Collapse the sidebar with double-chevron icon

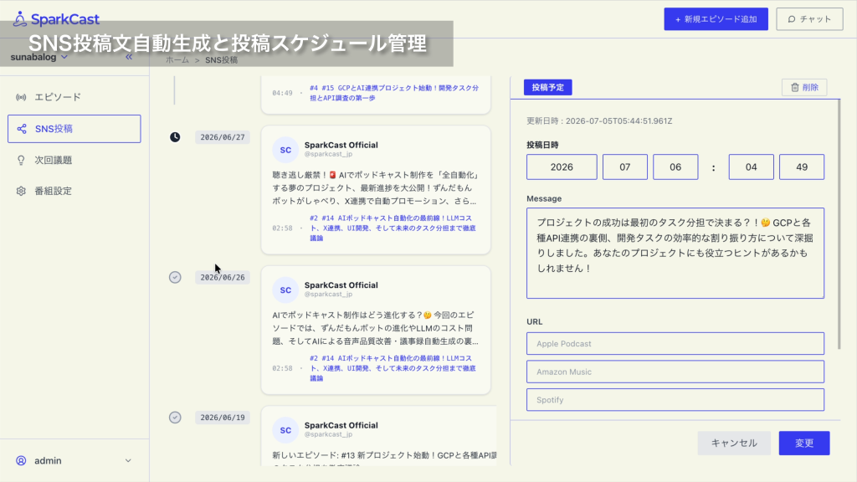[129, 57]
